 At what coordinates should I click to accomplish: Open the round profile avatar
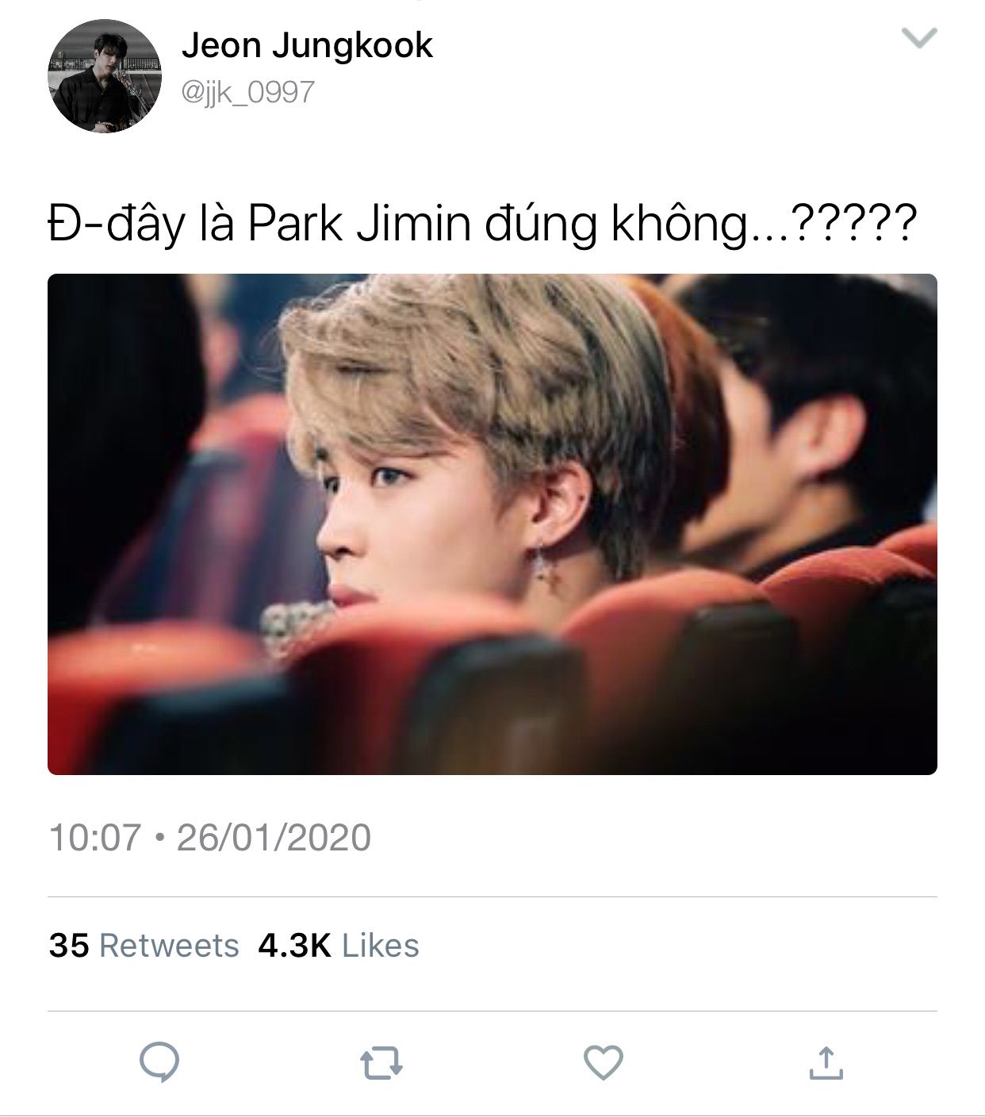[105, 75]
